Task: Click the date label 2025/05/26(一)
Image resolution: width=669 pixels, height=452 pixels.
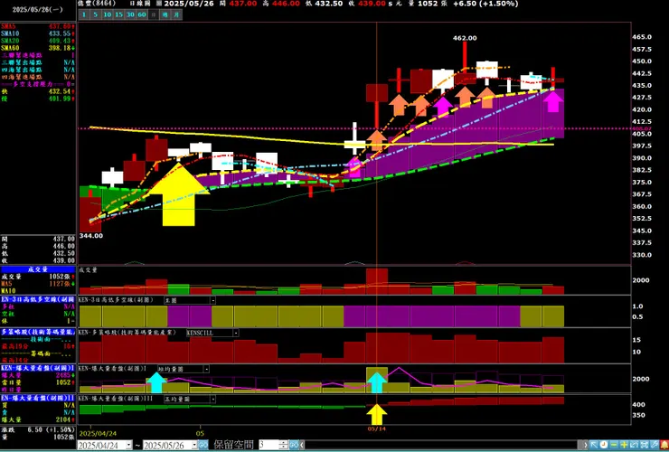Action: coord(38,9)
